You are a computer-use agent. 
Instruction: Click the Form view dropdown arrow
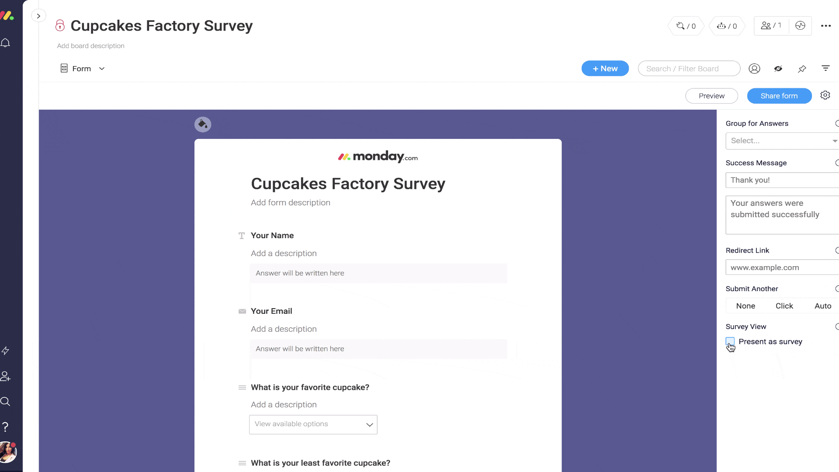(x=101, y=68)
